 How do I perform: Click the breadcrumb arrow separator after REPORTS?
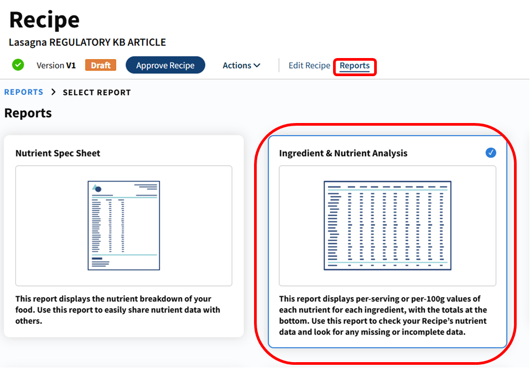coord(53,92)
